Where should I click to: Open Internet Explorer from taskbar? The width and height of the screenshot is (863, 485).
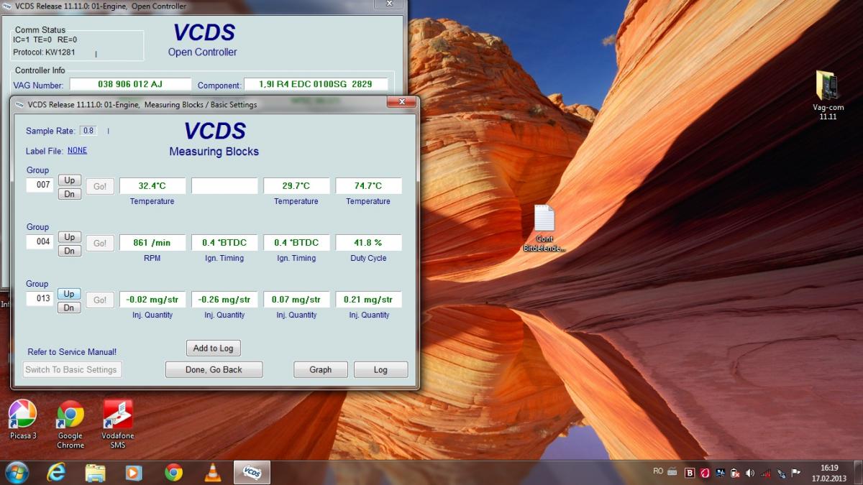56,472
